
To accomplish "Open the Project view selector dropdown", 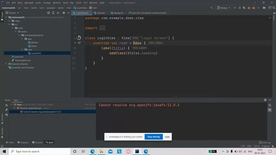I will [12, 13].
